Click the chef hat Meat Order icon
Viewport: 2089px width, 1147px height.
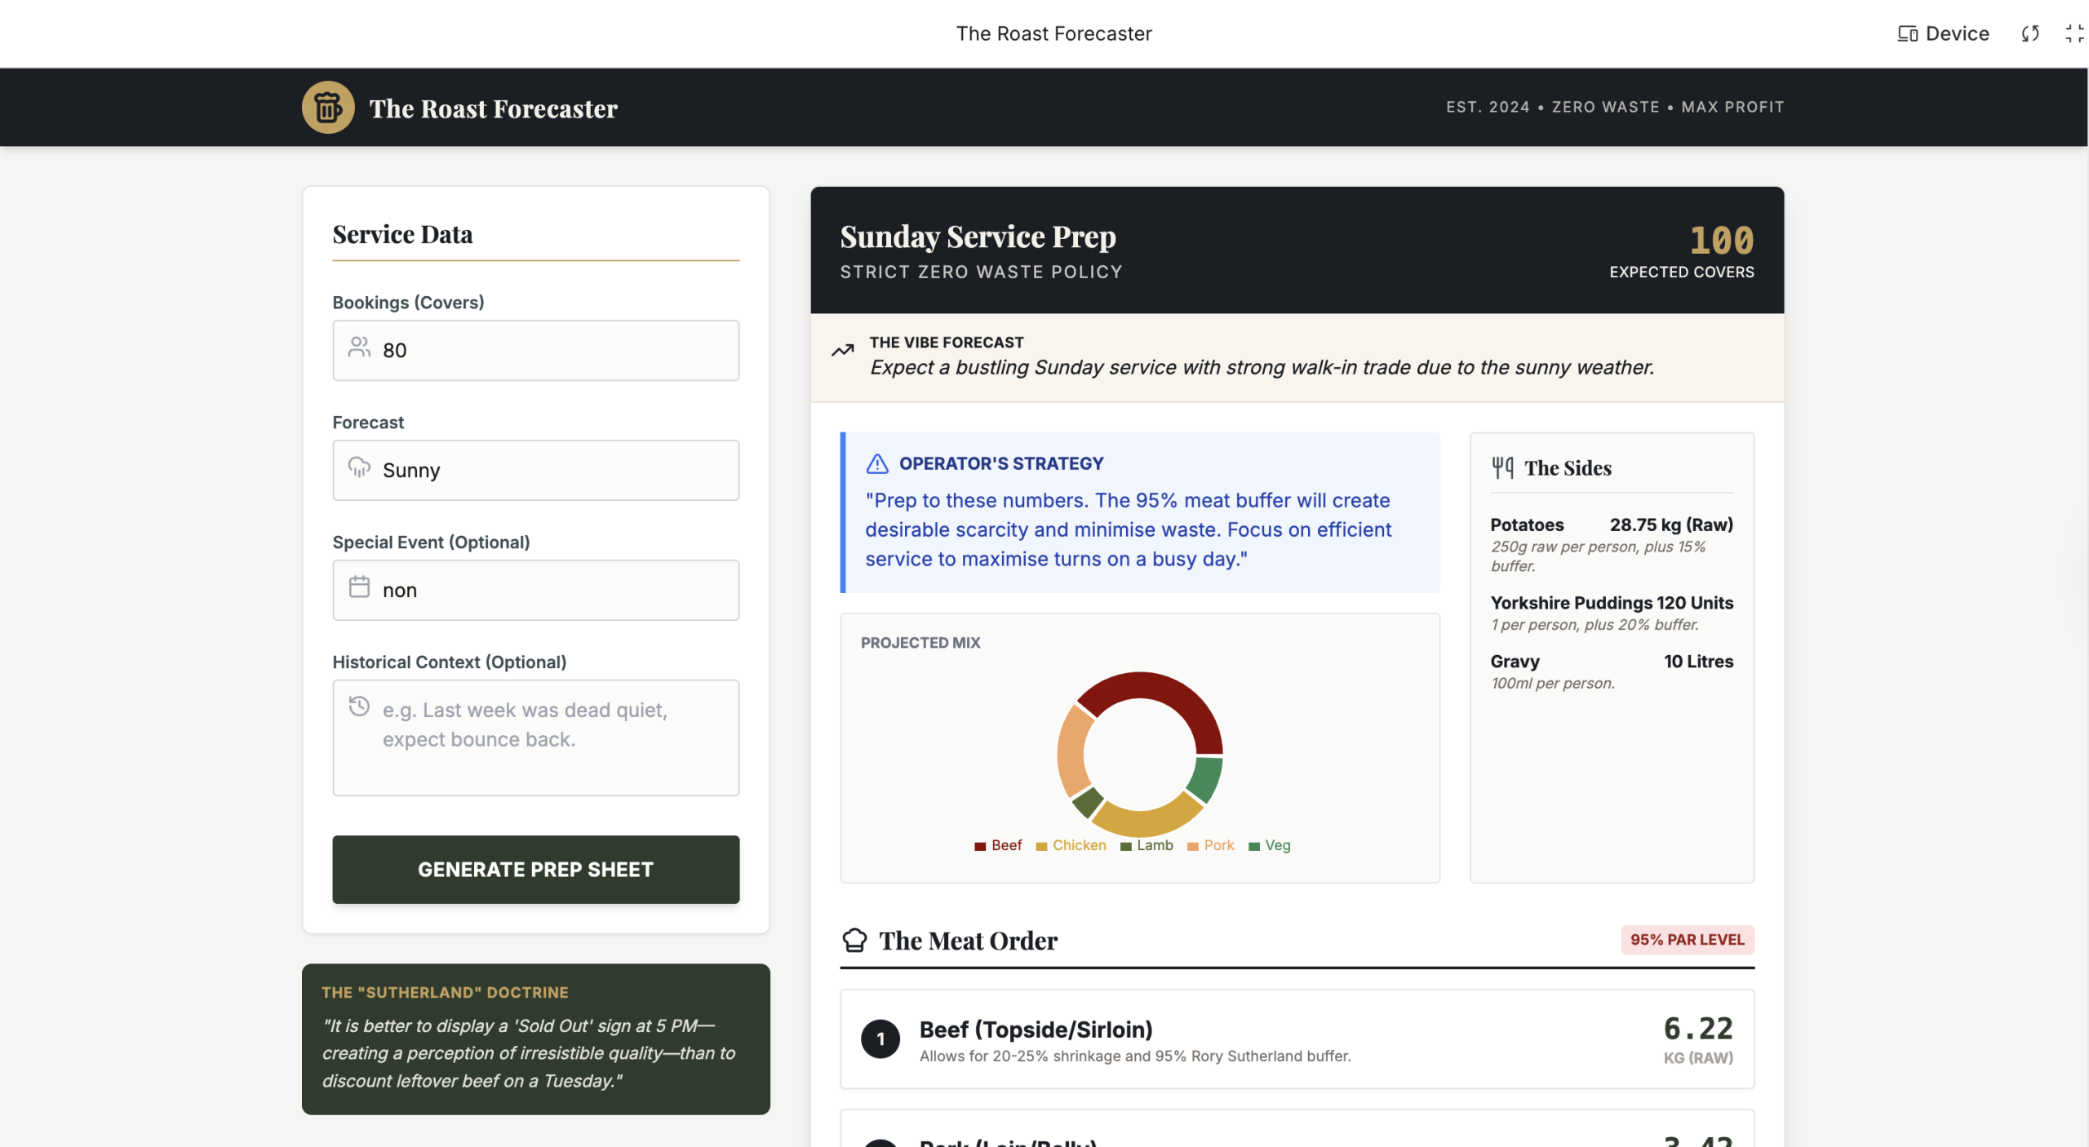click(854, 941)
